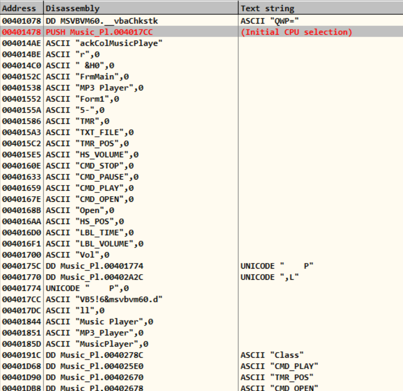This screenshot has height=391, width=403.
Task: Click the (Initial CPU selection) text
Action: pyautogui.click(x=296, y=32)
